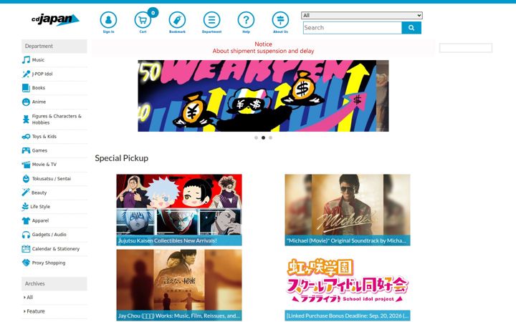The width and height of the screenshot is (516, 322).
Task: Select the first carousel dot
Action: pyautogui.click(x=256, y=137)
